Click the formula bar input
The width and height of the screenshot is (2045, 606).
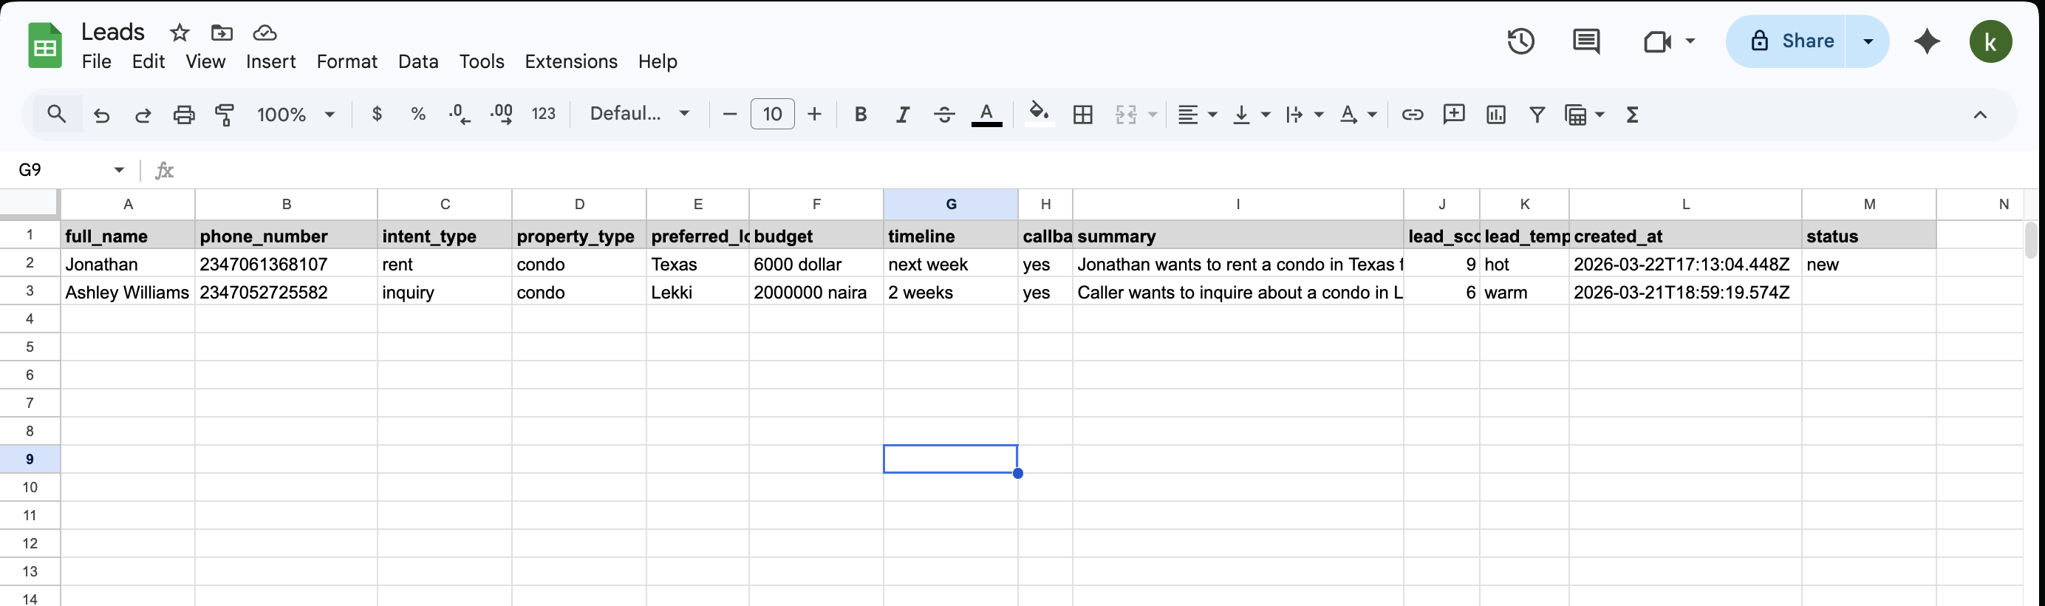(x=1104, y=170)
